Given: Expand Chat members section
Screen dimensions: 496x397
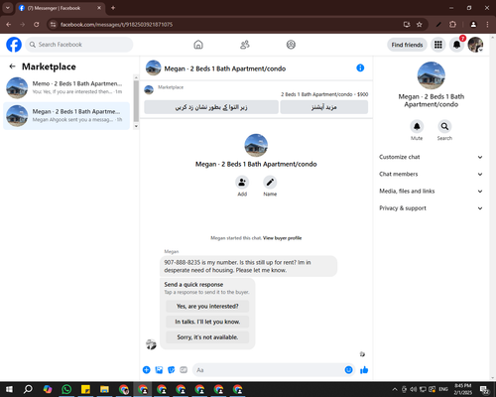Looking at the screenshot, I should [431, 174].
